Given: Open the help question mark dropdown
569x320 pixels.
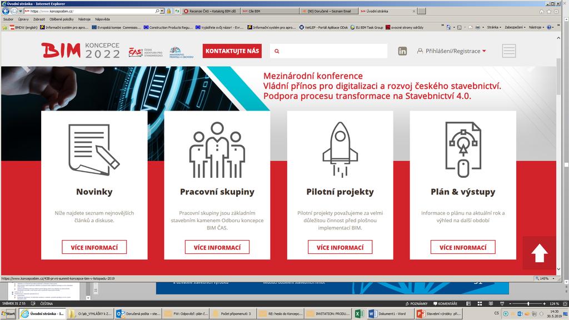Looking at the screenshot, I should coord(550,27).
